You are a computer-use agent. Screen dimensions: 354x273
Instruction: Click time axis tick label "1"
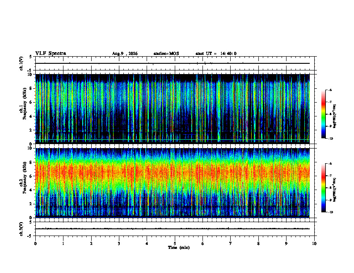coord(63,244)
